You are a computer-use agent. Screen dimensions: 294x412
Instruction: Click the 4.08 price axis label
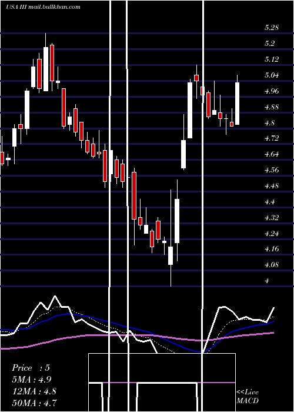point(272,265)
